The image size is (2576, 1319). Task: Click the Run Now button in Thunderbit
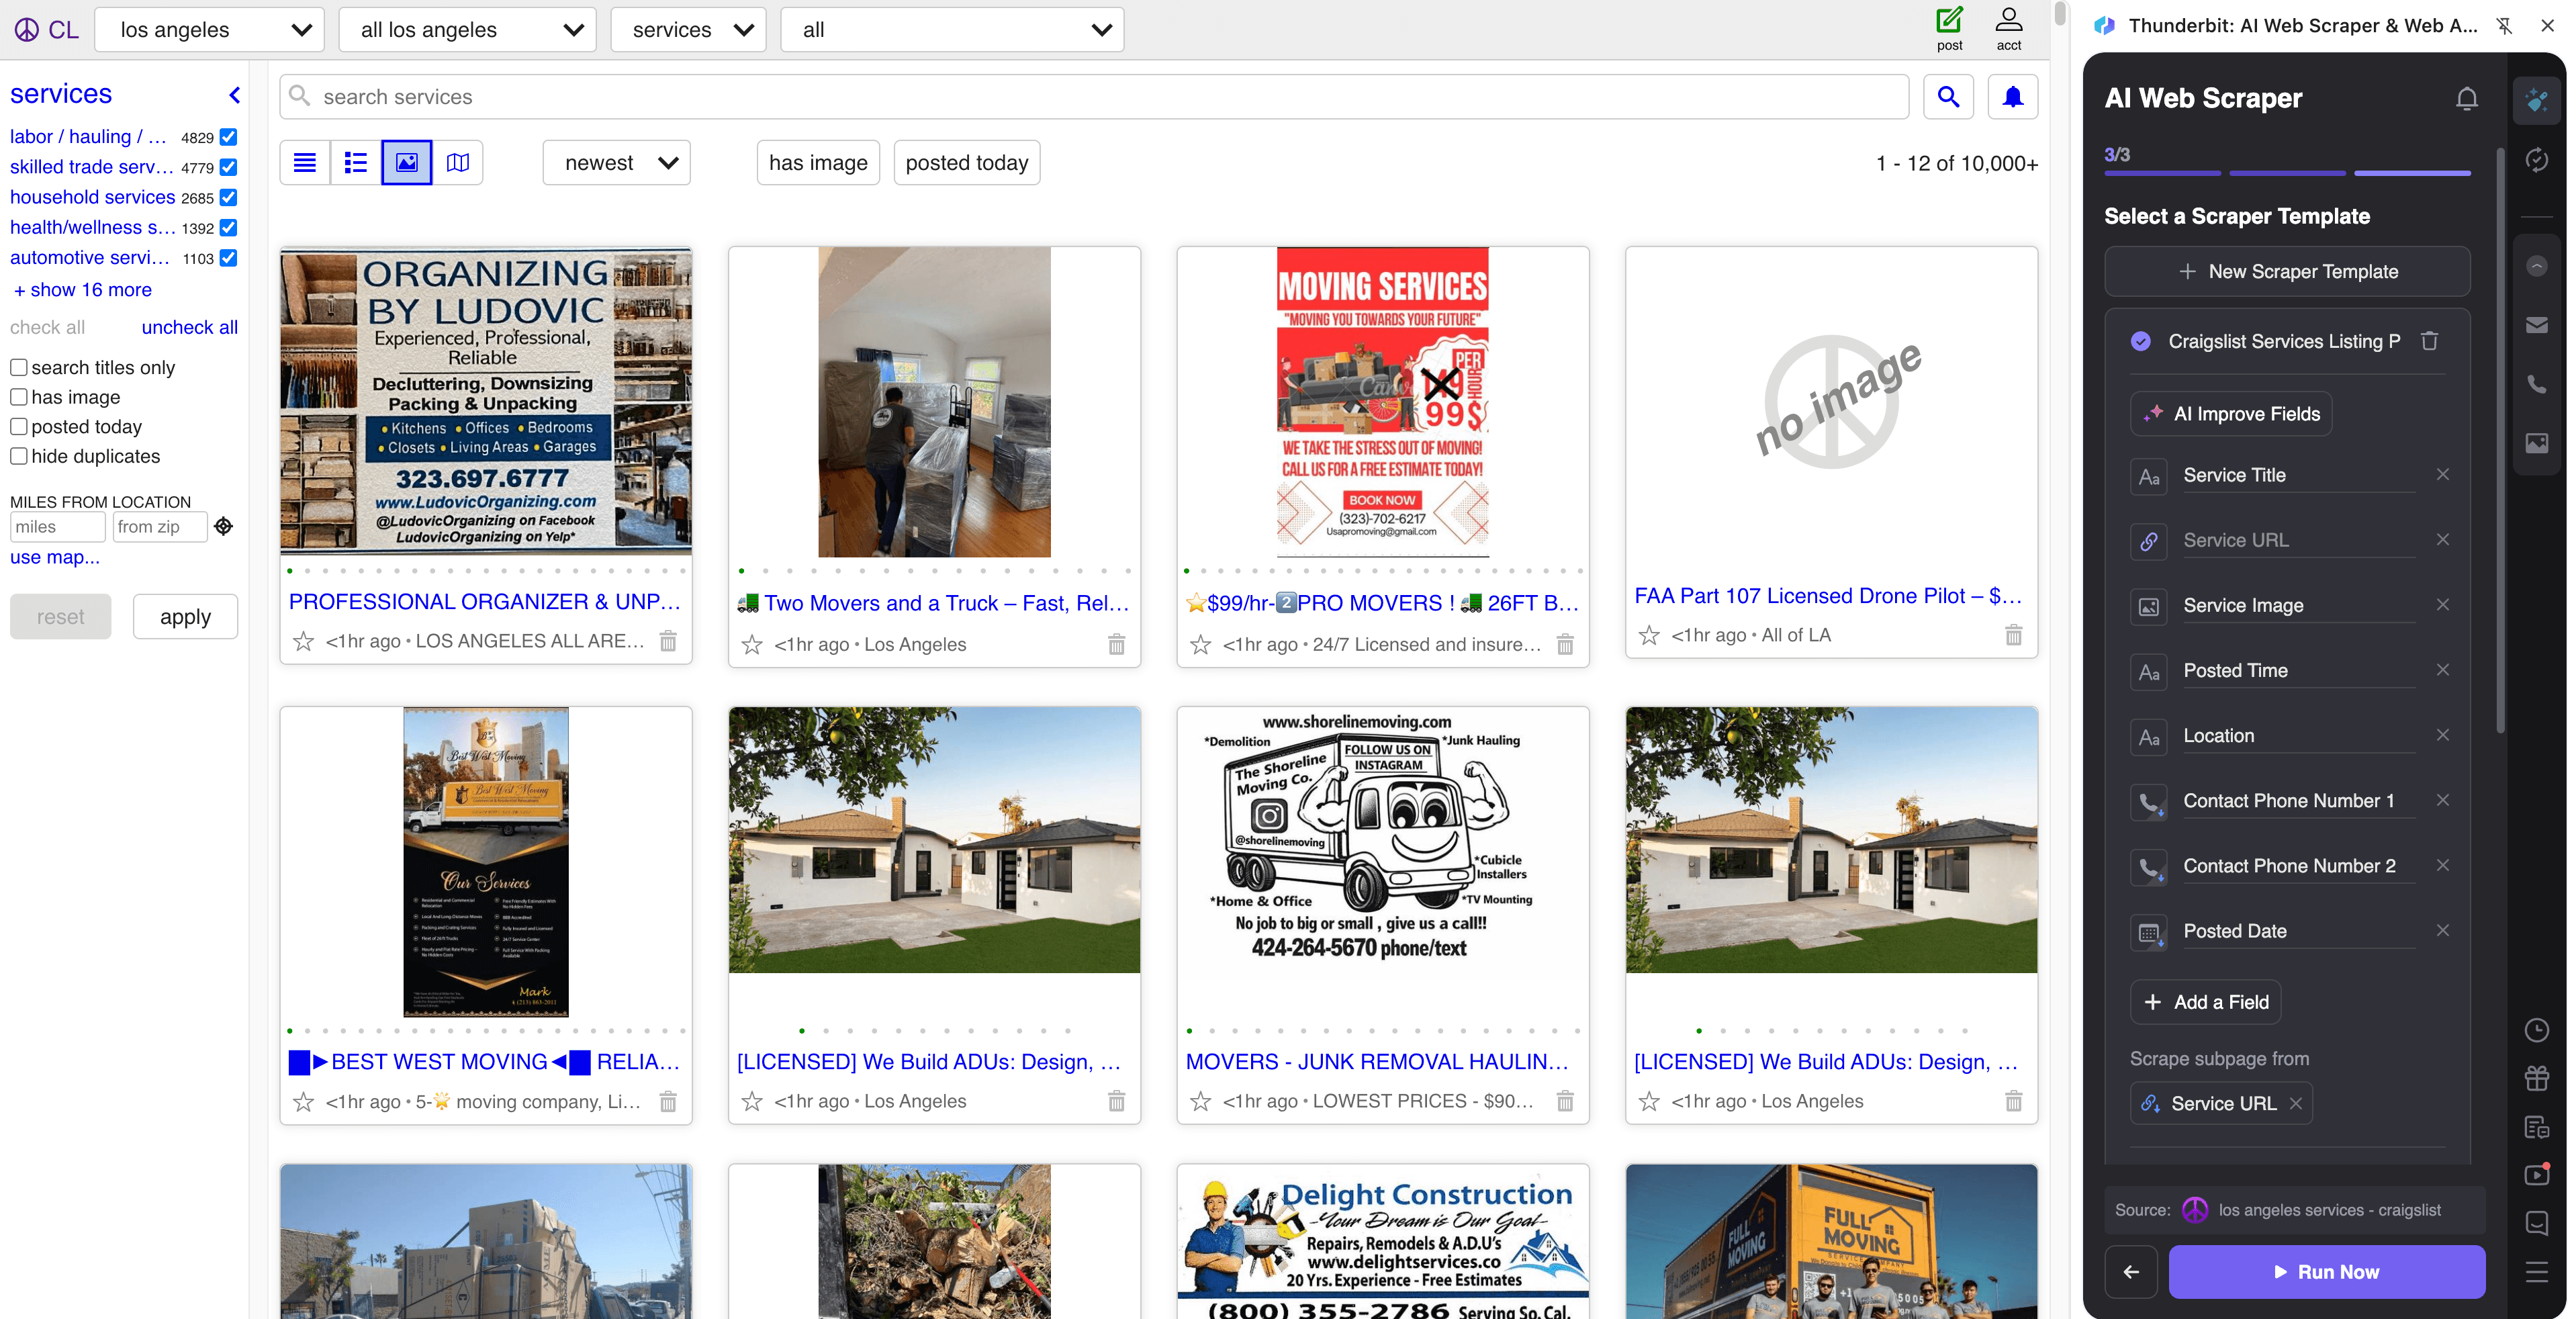pos(2327,1272)
